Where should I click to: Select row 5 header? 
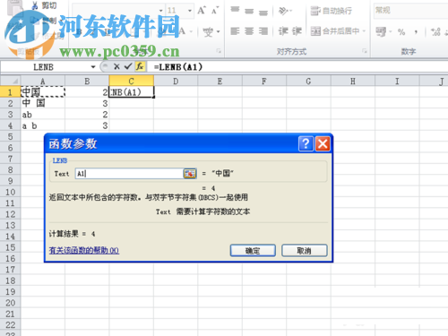point(10,136)
